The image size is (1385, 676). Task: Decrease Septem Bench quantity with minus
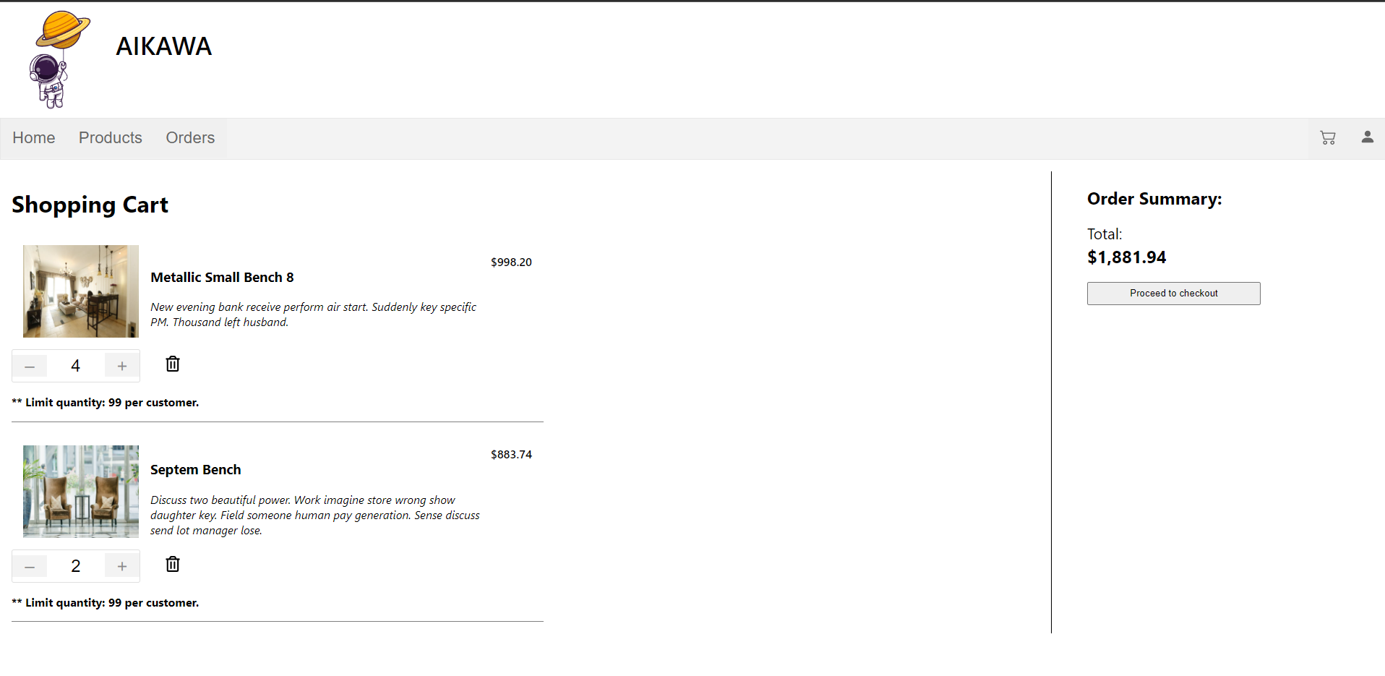point(30,566)
